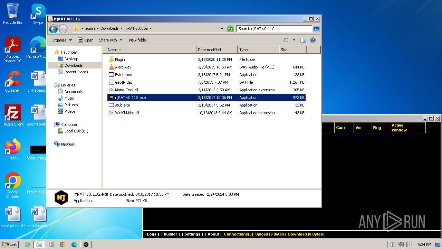The width and height of the screenshot is (442, 249).
Task: Select Local Disk (C:)
Action: point(76,131)
